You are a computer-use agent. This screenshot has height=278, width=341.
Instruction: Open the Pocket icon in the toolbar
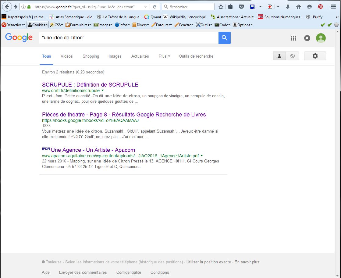click(x=241, y=7)
